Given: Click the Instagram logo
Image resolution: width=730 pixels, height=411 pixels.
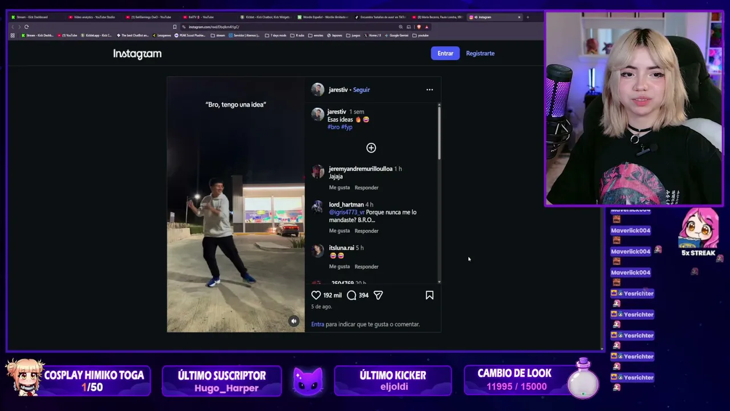Looking at the screenshot, I should tap(137, 54).
